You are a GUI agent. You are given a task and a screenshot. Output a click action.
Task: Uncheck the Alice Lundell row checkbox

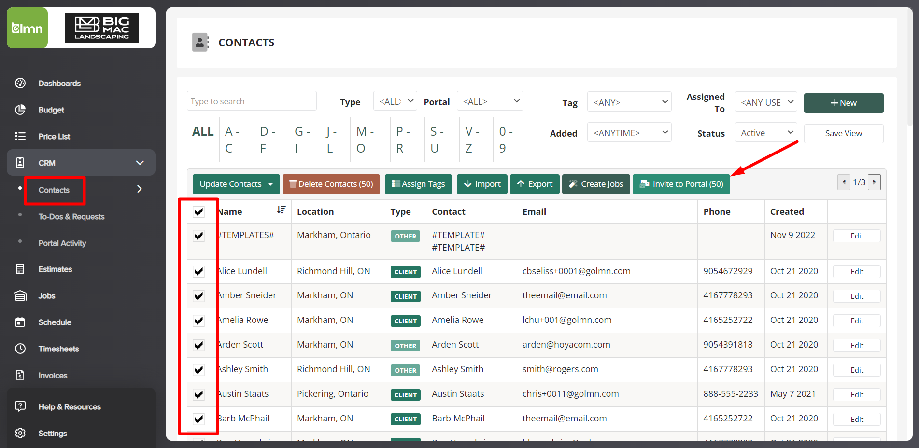(x=198, y=271)
